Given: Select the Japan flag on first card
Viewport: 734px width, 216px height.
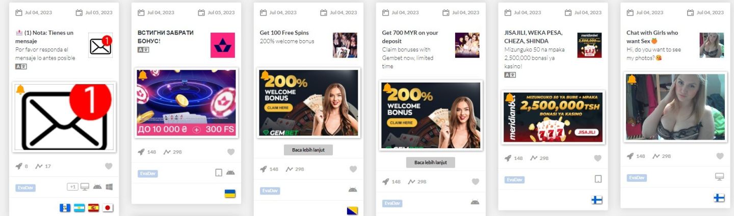Looking at the screenshot, I should point(108,208).
